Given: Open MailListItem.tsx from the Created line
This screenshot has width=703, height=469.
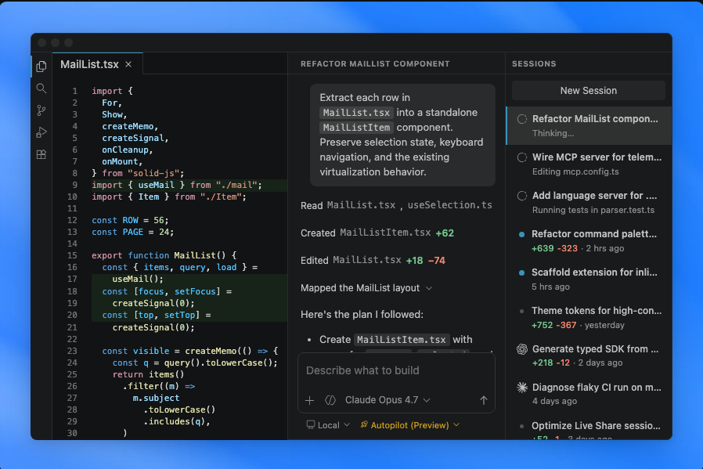Looking at the screenshot, I should pyautogui.click(x=385, y=233).
